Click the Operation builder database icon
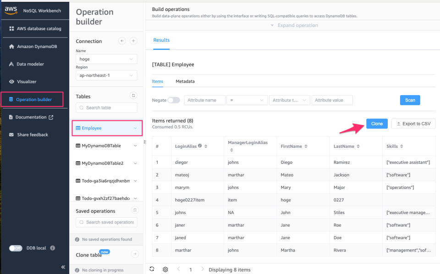The height and width of the screenshot is (274, 440). pyautogui.click(x=11, y=99)
